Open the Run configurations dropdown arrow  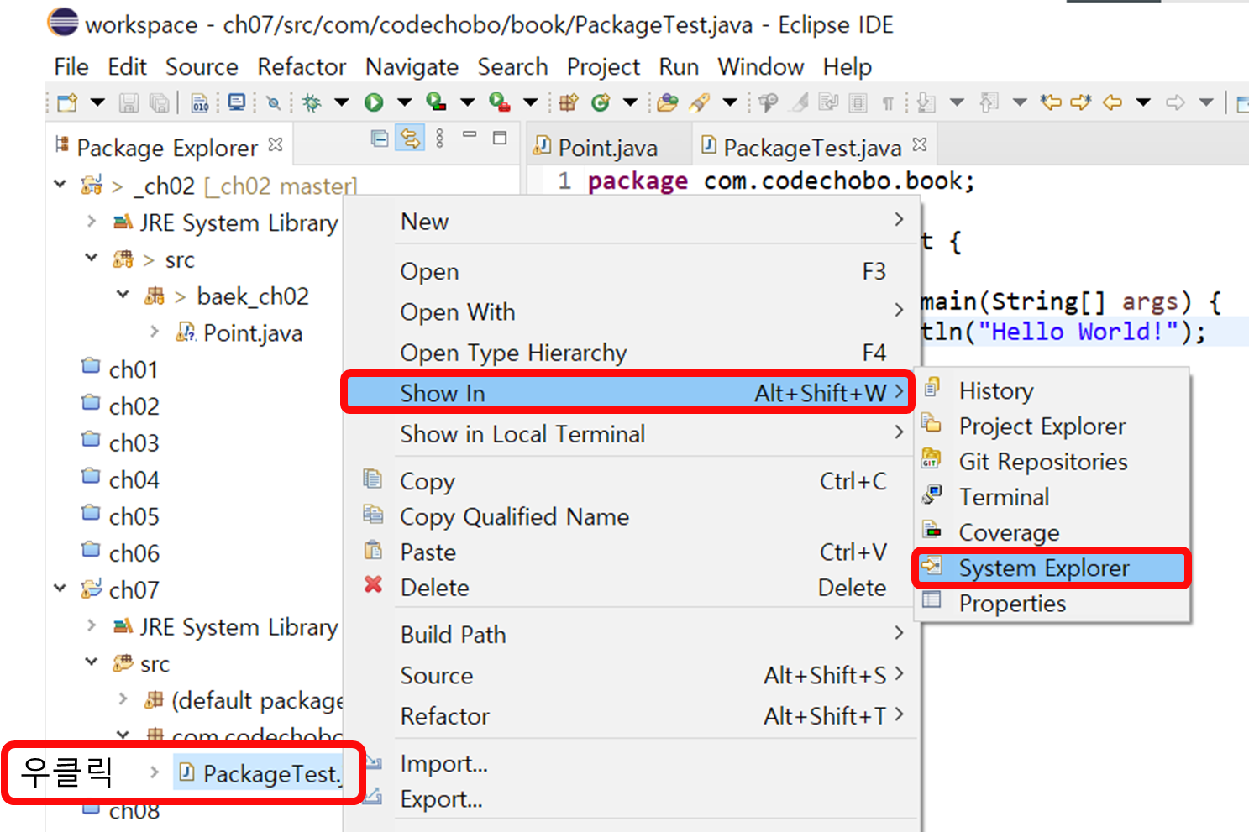(405, 102)
